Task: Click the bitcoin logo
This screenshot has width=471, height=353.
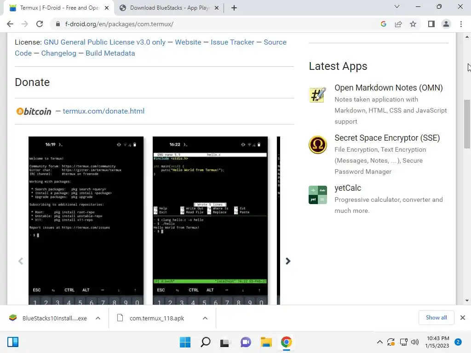Action: (34, 111)
